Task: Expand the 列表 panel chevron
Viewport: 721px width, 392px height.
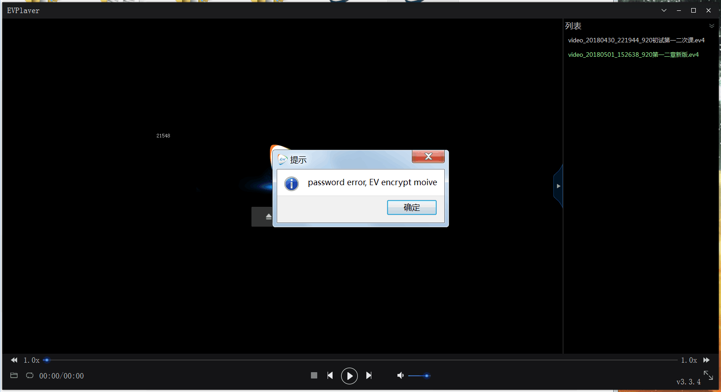Action: 712,26
